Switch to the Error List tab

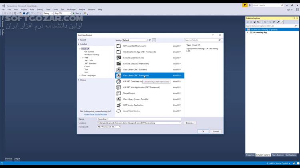tap(8, 159)
